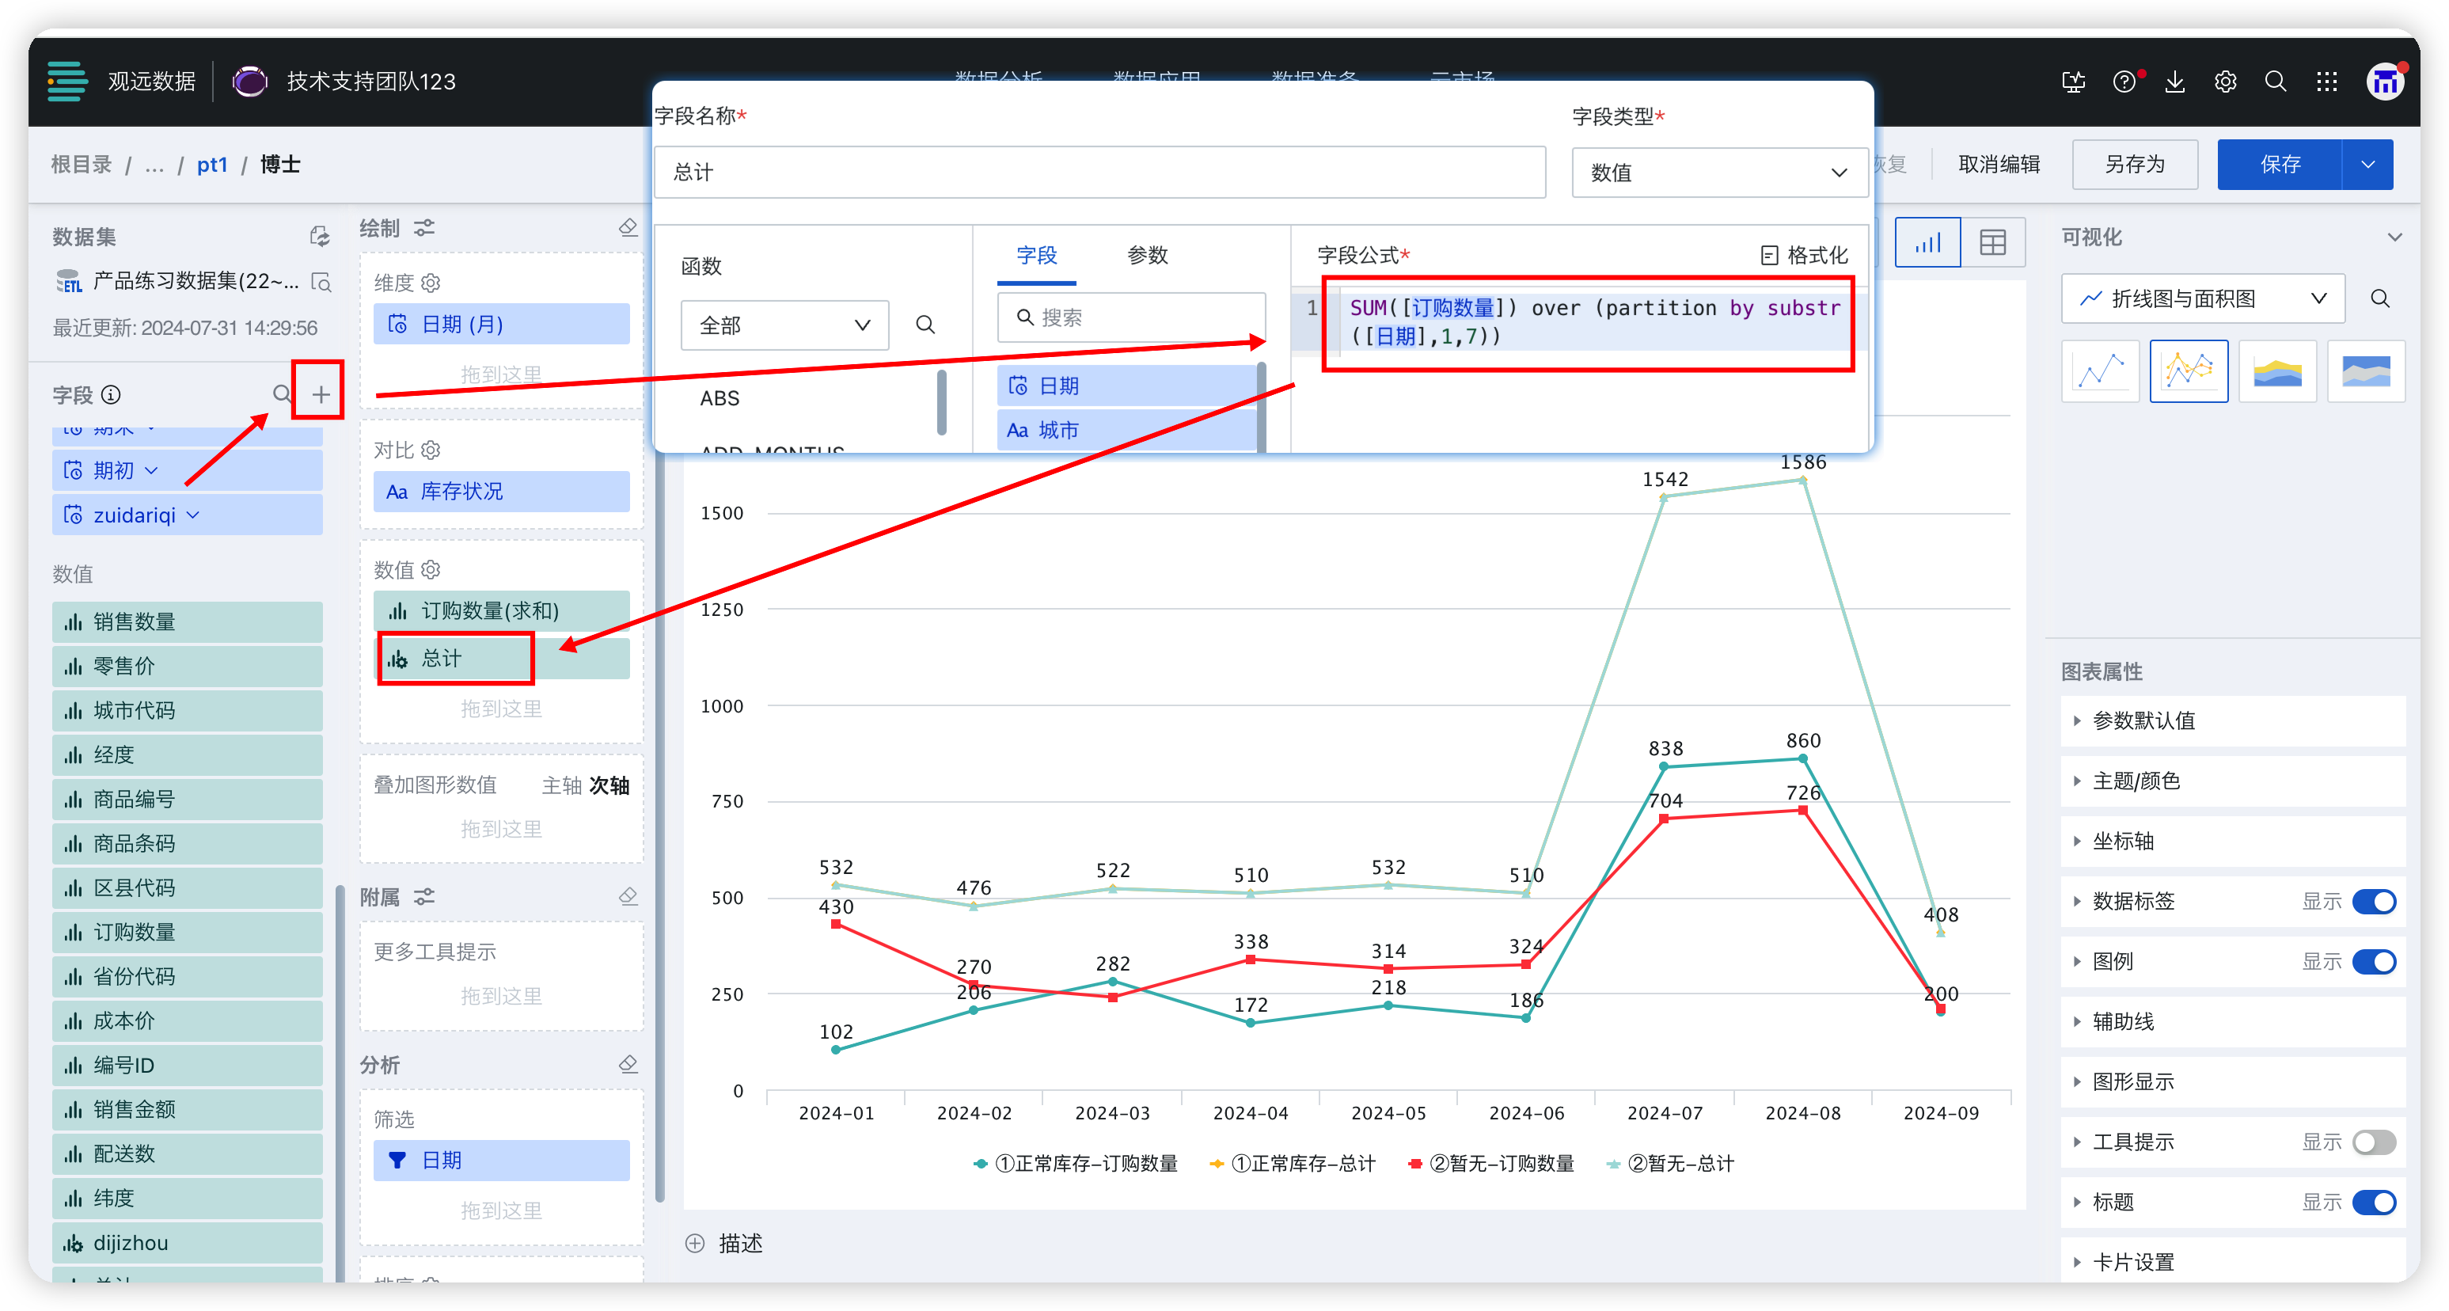Expand 参数默认值 section
Screen dimensions: 2449x1311
[x=2231, y=720]
